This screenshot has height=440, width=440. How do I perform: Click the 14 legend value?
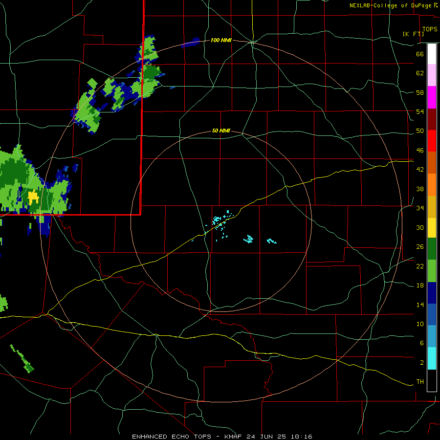420,305
